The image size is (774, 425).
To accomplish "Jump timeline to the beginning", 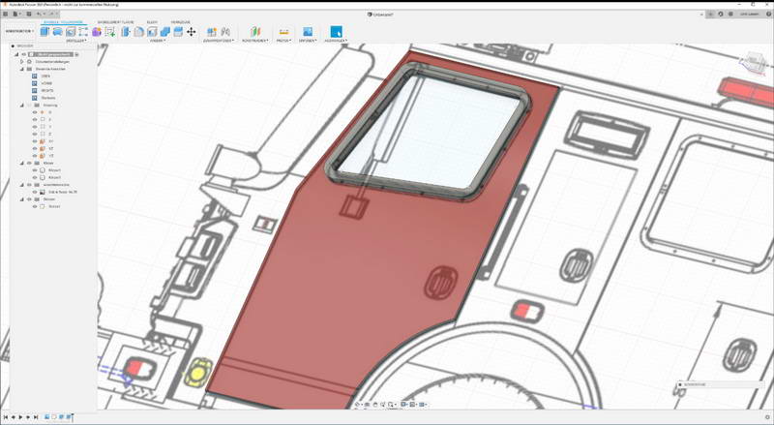I will click(6, 417).
